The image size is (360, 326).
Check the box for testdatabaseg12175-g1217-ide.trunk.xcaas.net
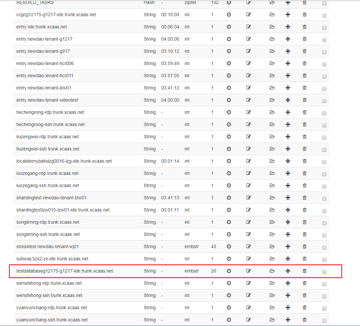[324, 272]
